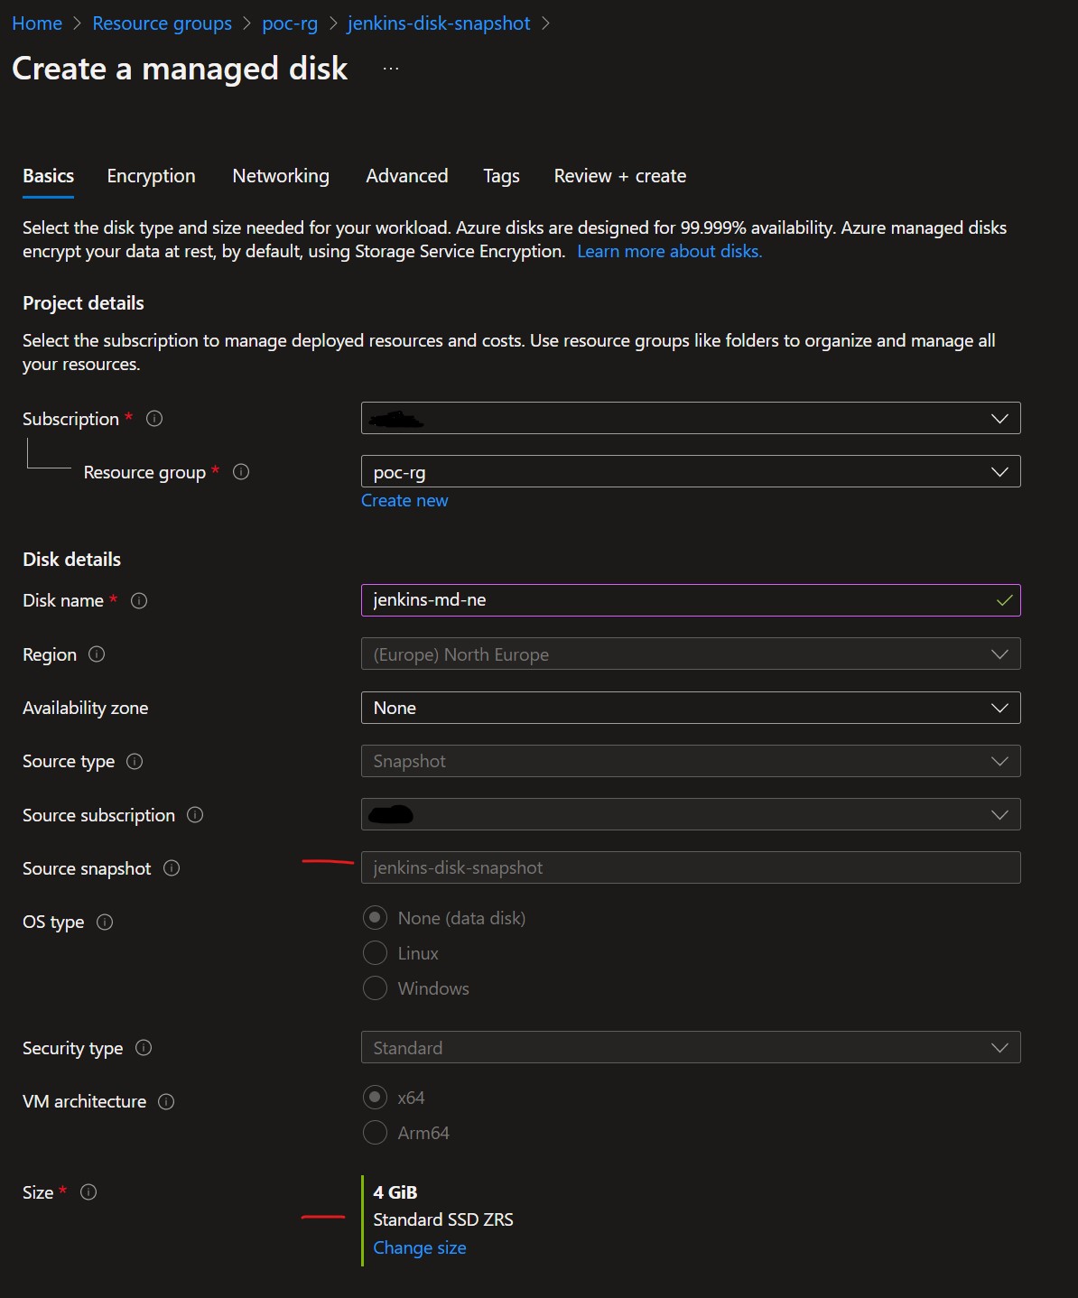The height and width of the screenshot is (1298, 1078).
Task: Choose Arm64 VM architecture
Action: click(375, 1133)
